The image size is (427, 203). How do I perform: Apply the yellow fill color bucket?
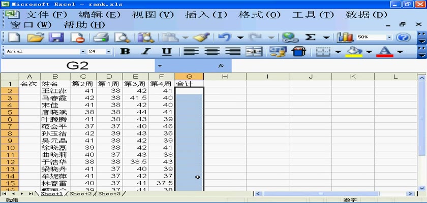[353, 52]
